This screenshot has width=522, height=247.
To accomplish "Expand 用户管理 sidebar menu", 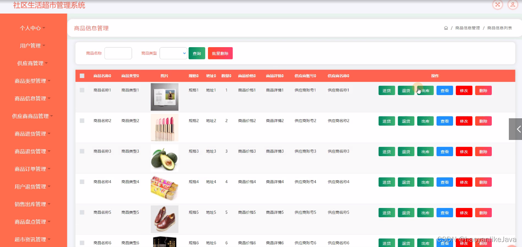I will [x=33, y=46].
